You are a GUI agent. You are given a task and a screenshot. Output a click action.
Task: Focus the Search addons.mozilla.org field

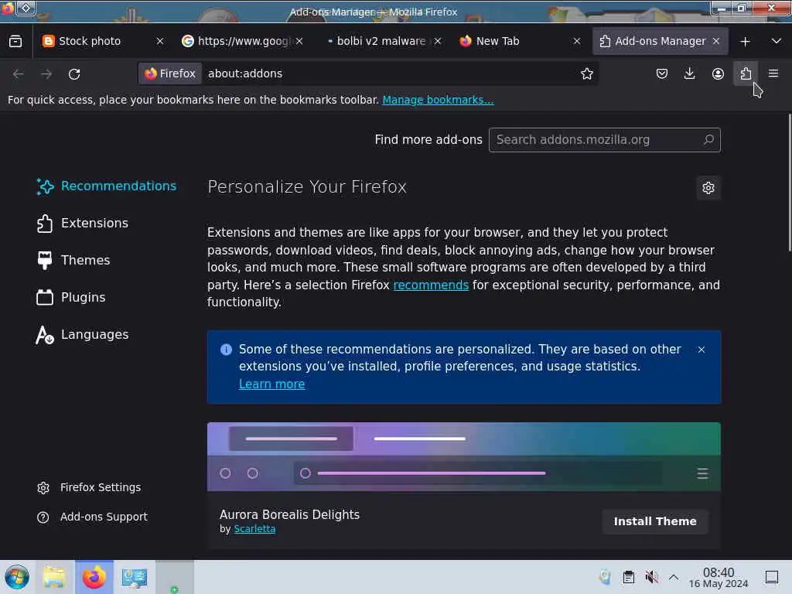click(x=604, y=140)
